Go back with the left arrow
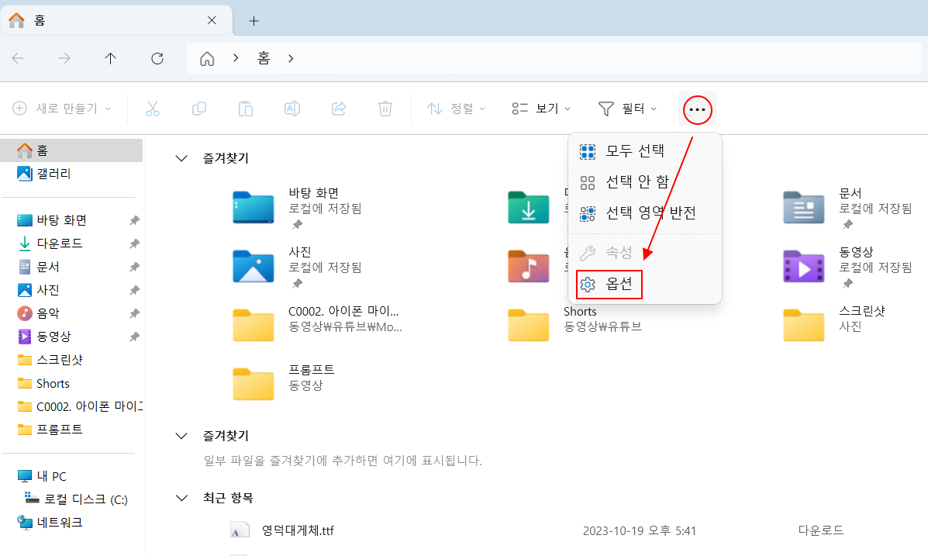 pyautogui.click(x=18, y=58)
